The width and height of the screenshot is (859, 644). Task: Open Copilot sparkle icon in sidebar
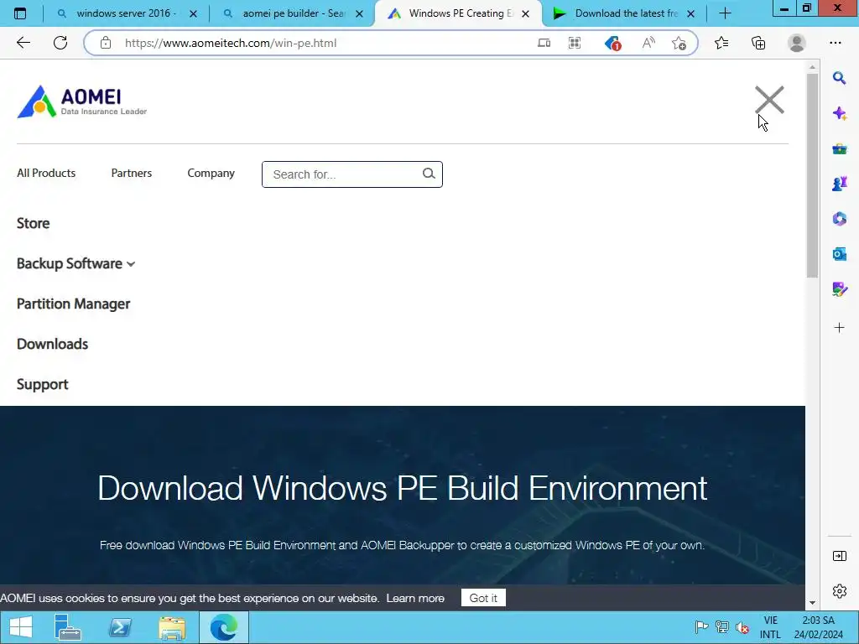pos(839,113)
